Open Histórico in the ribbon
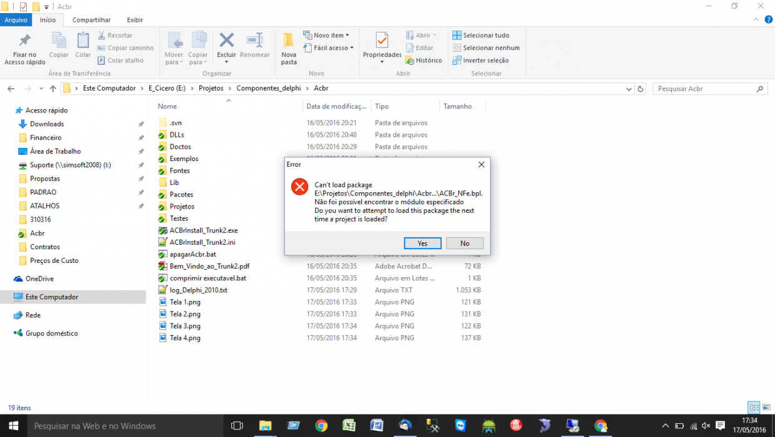This screenshot has height=437, width=775. (424, 61)
